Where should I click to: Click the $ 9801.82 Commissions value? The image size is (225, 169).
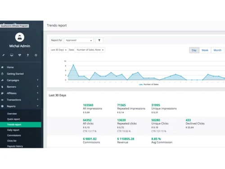tap(90, 139)
